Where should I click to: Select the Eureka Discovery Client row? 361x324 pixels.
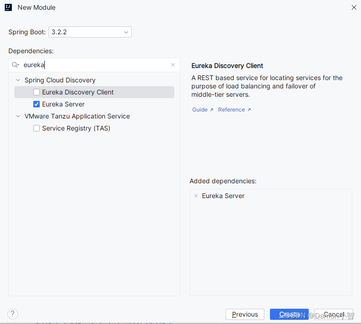click(94, 92)
